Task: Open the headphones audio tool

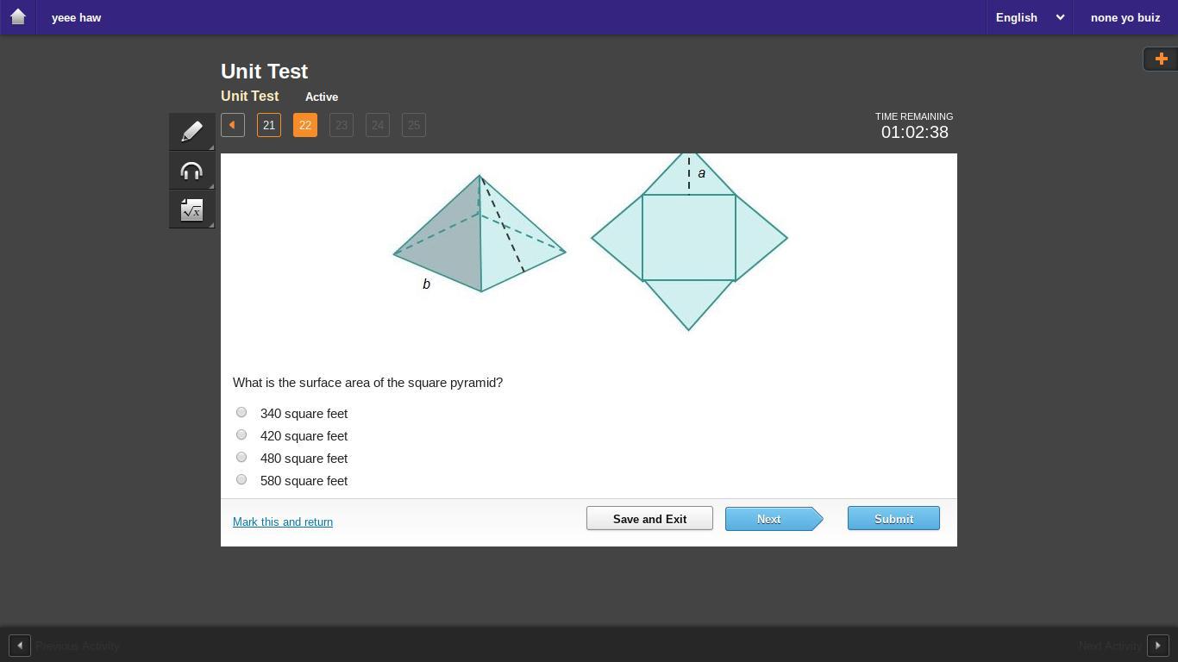Action: pos(191,171)
